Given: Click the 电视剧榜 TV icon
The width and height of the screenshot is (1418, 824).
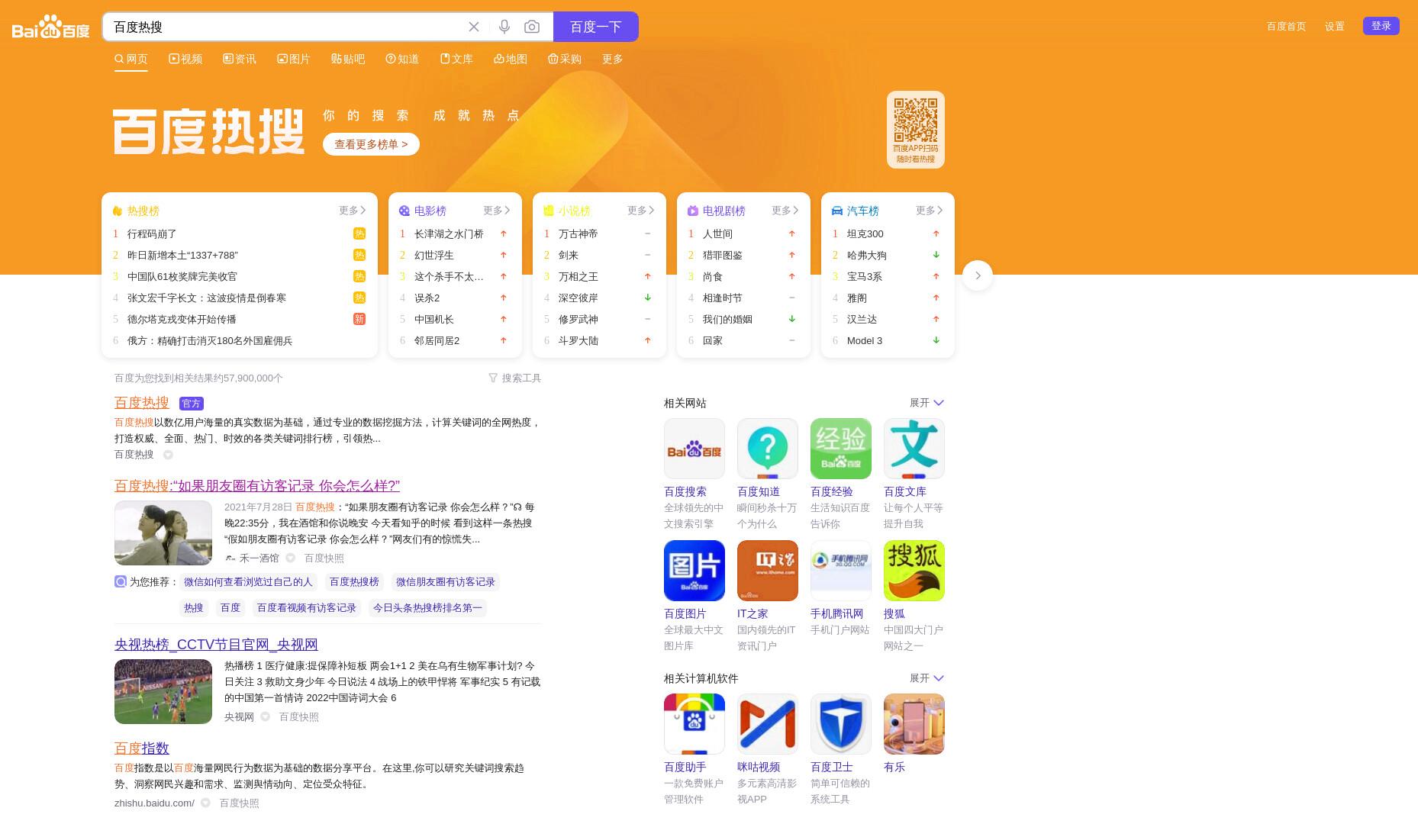Looking at the screenshot, I should (693, 211).
